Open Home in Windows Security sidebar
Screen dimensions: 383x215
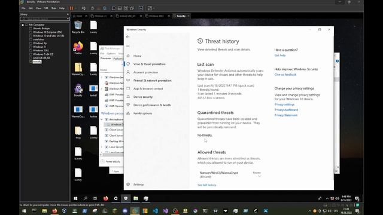[x=137, y=56]
